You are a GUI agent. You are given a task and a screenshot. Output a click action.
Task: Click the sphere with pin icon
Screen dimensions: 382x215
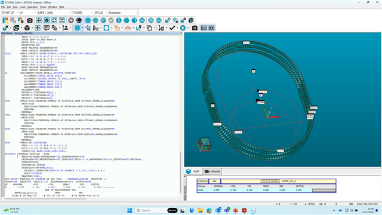(168, 20)
